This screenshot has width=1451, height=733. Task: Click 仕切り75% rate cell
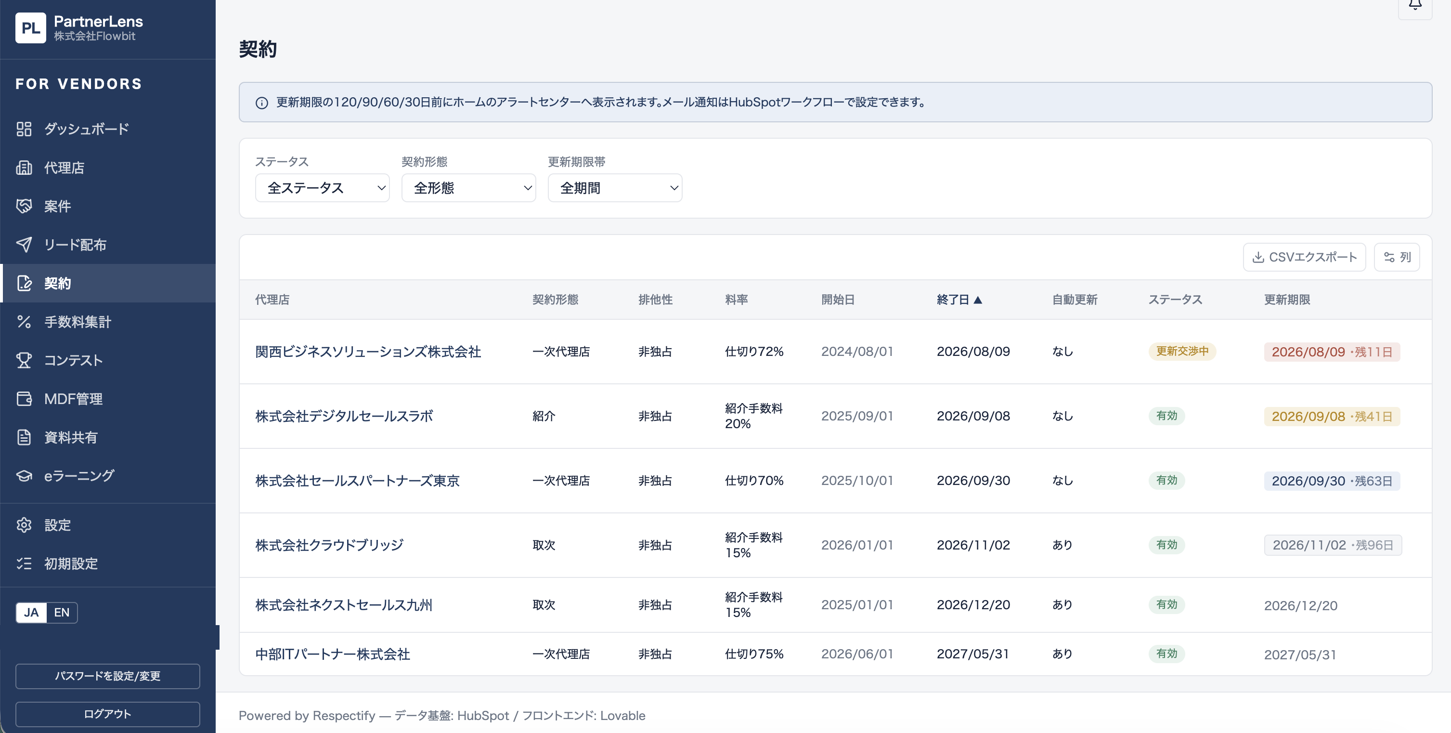[754, 654]
